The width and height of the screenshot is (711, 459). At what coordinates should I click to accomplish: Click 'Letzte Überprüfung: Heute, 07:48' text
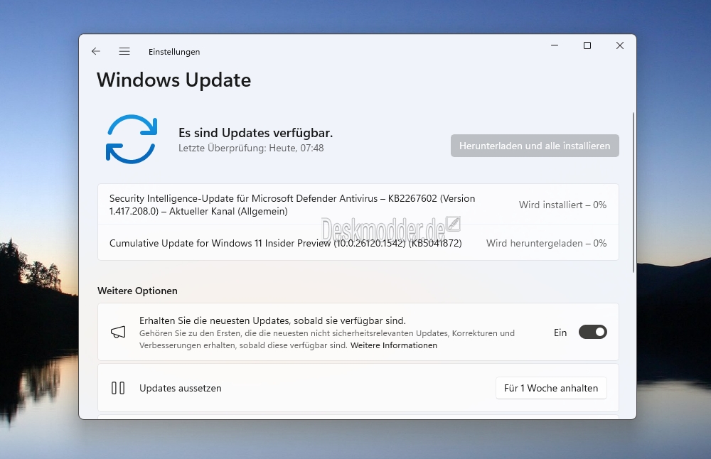click(251, 148)
